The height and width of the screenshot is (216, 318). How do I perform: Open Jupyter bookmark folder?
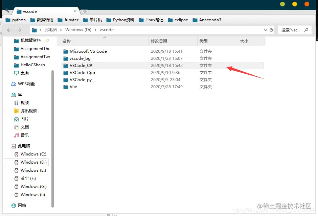(68, 20)
